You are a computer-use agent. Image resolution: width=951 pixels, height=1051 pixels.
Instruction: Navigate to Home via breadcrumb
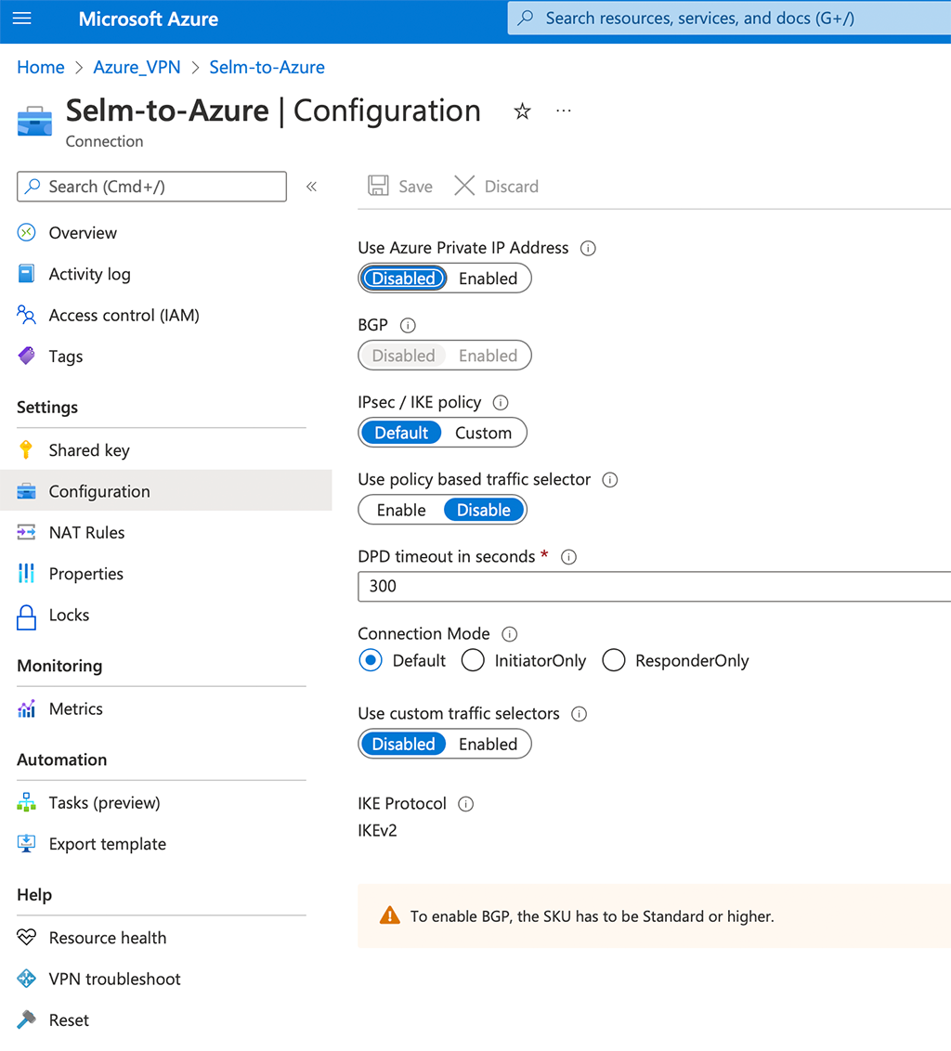click(40, 67)
